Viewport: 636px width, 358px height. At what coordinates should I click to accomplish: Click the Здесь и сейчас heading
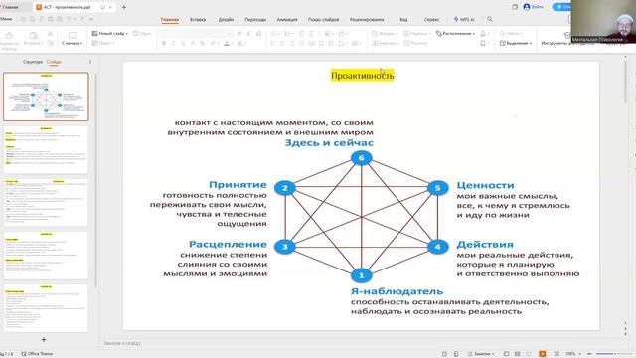coord(329,143)
